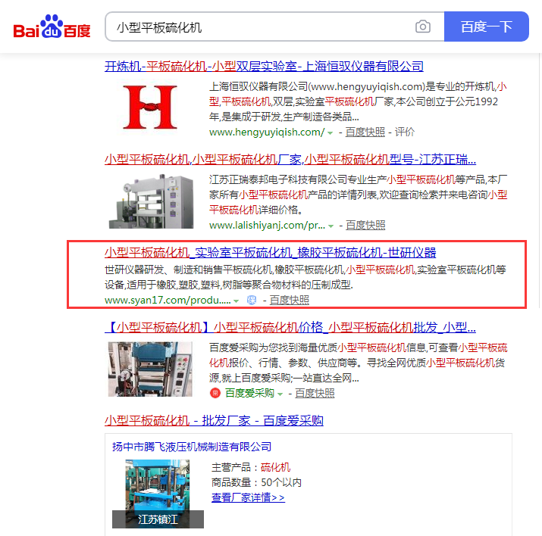This screenshot has height=536, width=542.
Task: Open the red H logo thumbnail
Action: [x=149, y=107]
